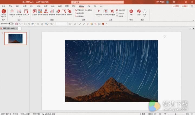Expand the 一键优化 dropdown arrow

[12, 17]
